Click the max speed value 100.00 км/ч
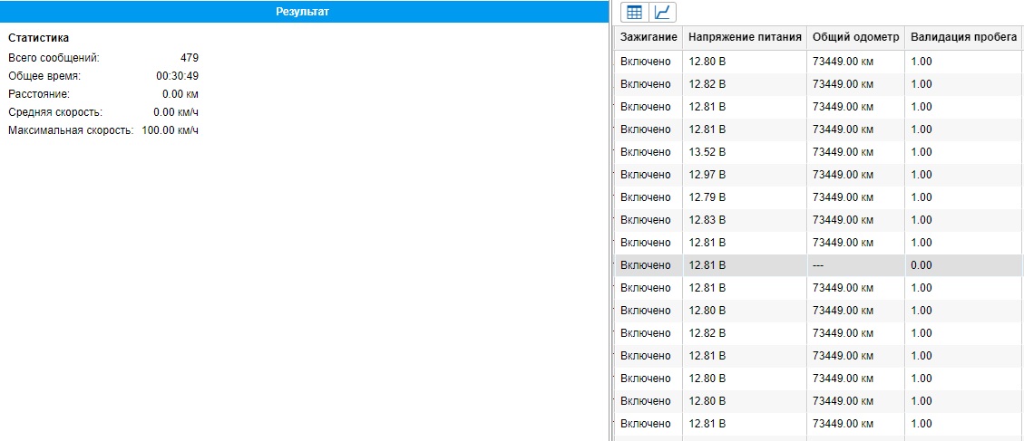The height and width of the screenshot is (441, 1024). (170, 130)
